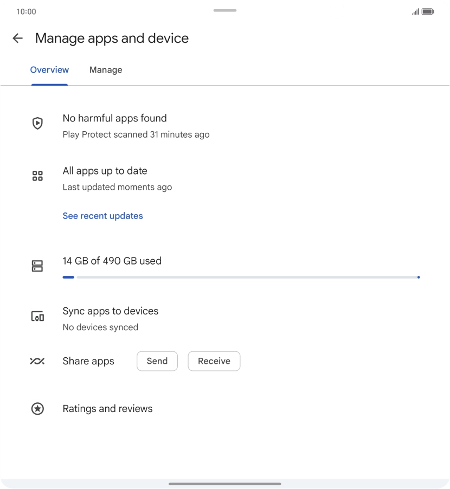
Task: Tap the back arrow icon
Action: click(17, 38)
